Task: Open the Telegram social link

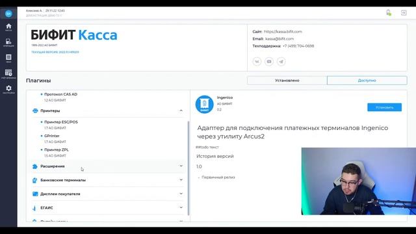Action: [281, 62]
